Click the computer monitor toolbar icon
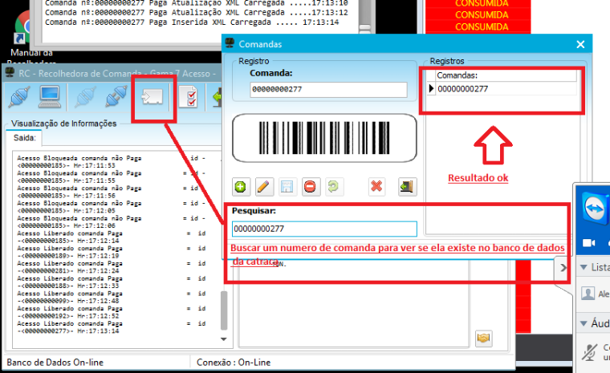This screenshot has width=610, height=373. (50, 97)
